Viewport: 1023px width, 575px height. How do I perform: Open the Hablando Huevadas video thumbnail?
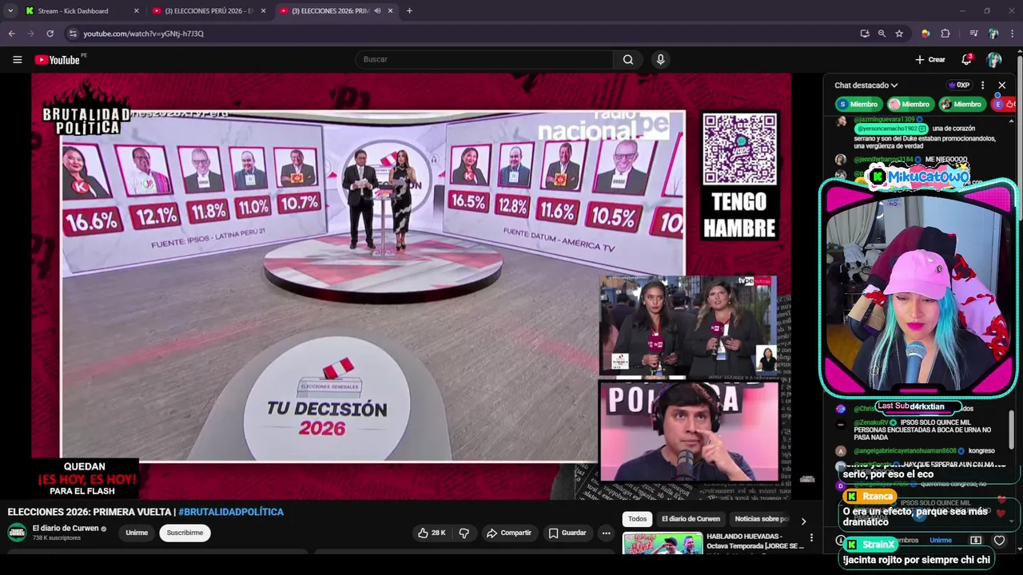pyautogui.click(x=663, y=544)
